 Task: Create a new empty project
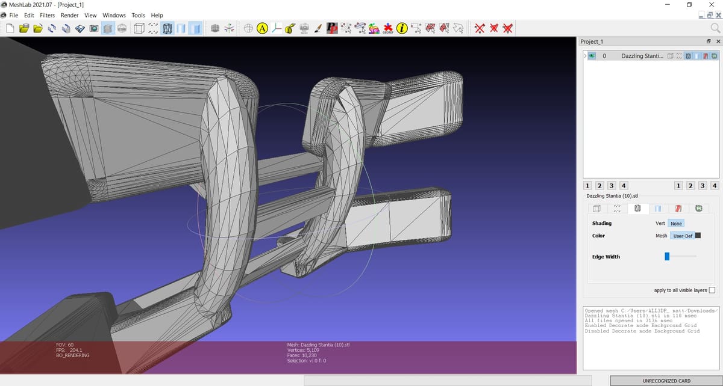[10, 28]
